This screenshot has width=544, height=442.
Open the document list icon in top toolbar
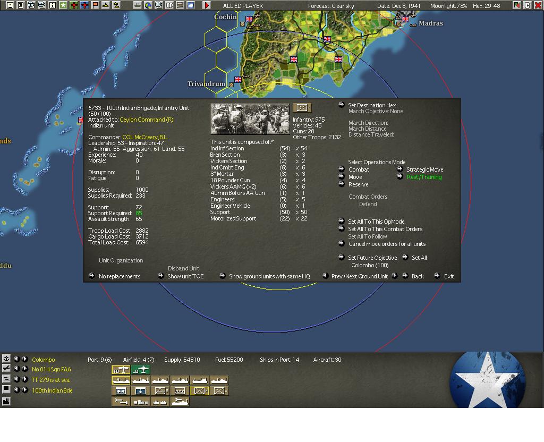click(21, 5)
